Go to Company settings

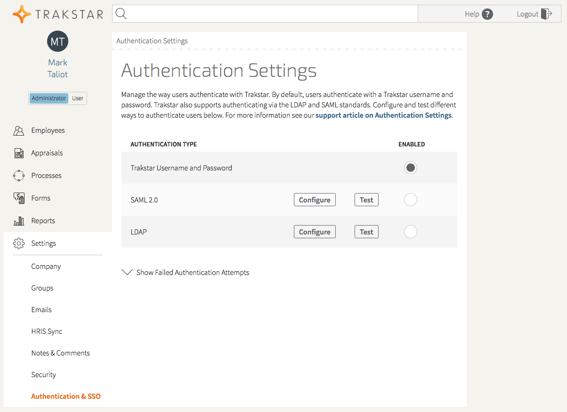point(46,267)
